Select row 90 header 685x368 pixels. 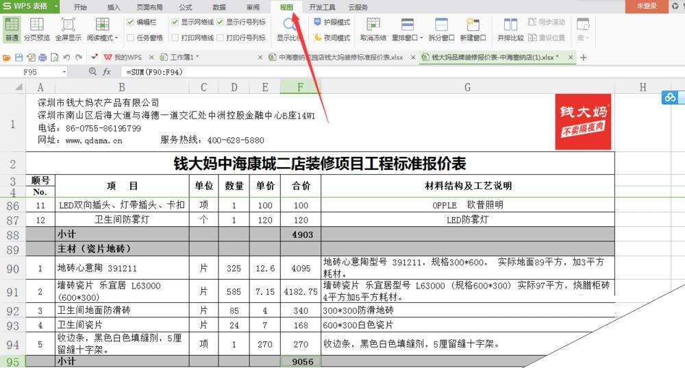[x=12, y=269]
